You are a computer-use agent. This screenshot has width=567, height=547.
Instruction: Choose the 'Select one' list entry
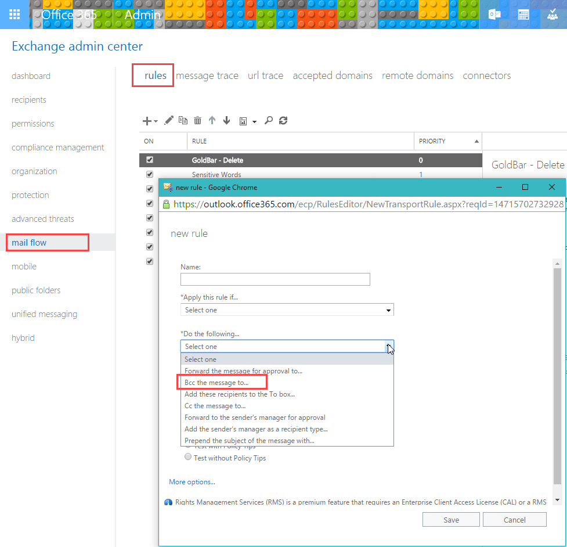pos(287,359)
